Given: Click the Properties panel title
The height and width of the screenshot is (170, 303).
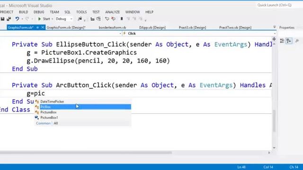Looking at the screenshot, I should pyautogui.click(x=287, y=27).
